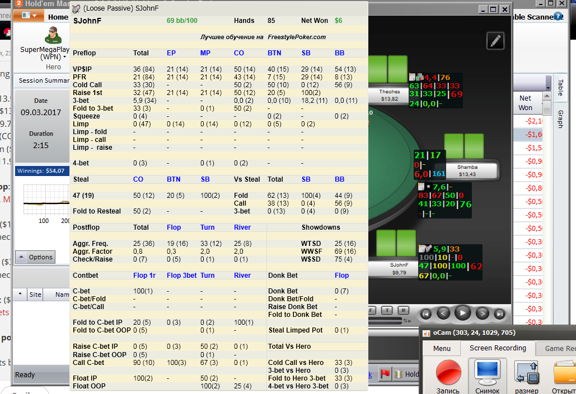Click the red oCam record button
This screenshot has height=394, width=576.
(x=448, y=372)
